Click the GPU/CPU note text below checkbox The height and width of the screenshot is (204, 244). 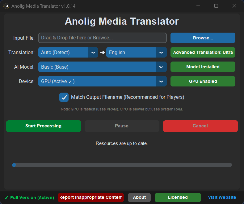tap(122, 109)
